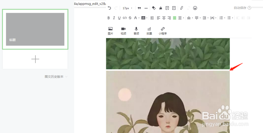Click the auto-save 自动保存 label
The image size is (263, 133).
point(240,8)
